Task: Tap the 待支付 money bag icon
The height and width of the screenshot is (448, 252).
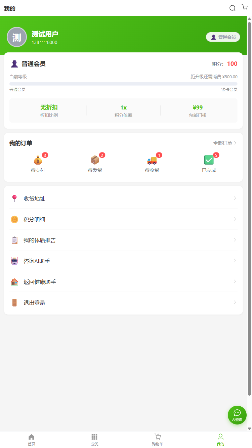Action: [38, 160]
